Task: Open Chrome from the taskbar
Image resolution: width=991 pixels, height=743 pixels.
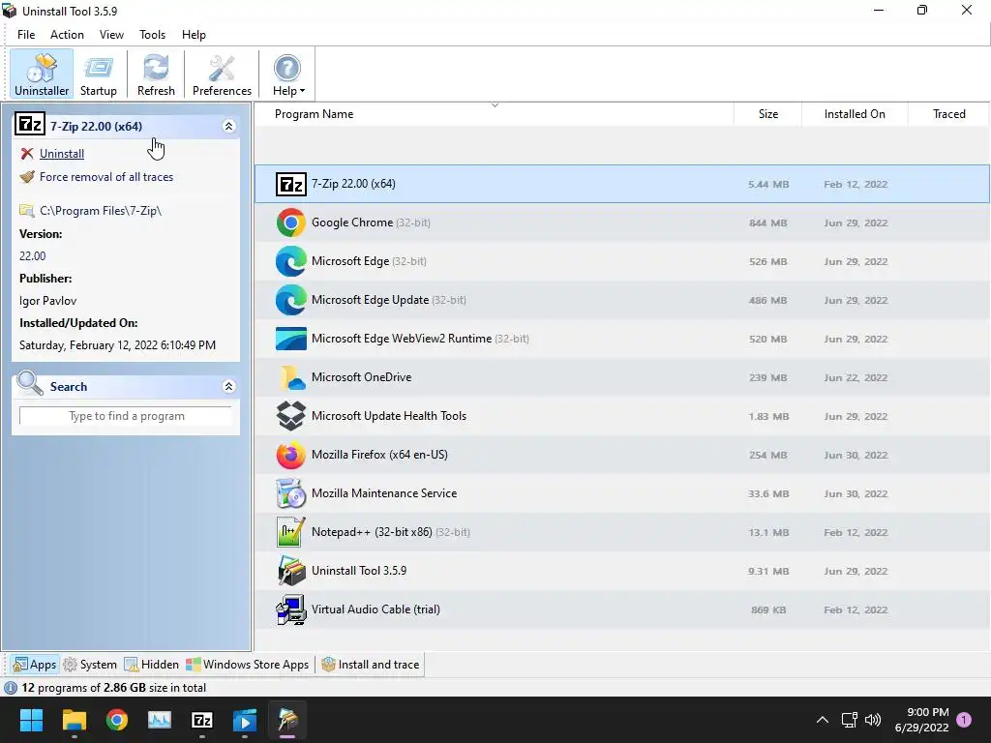Action: pyautogui.click(x=117, y=720)
